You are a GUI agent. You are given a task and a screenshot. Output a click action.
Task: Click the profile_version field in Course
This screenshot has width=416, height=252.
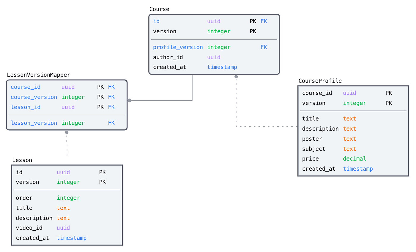(x=178, y=47)
